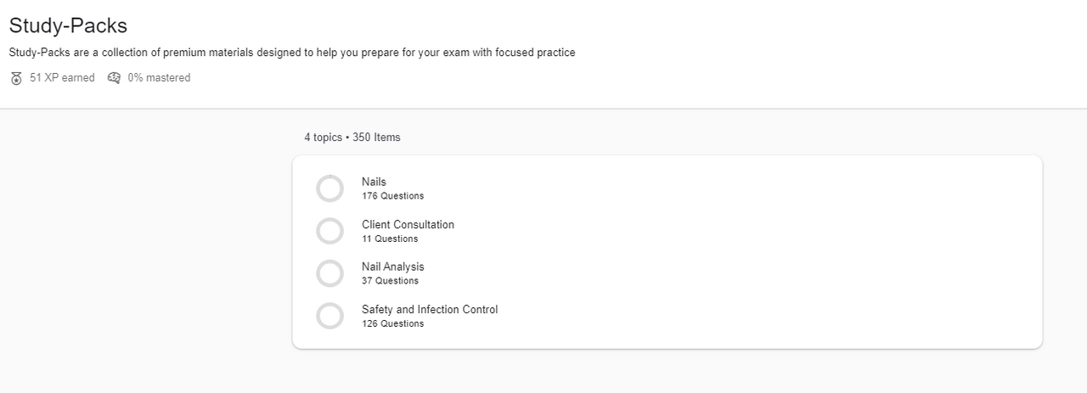Click the 0% mastered text
This screenshot has width=1087, height=393.
[159, 78]
